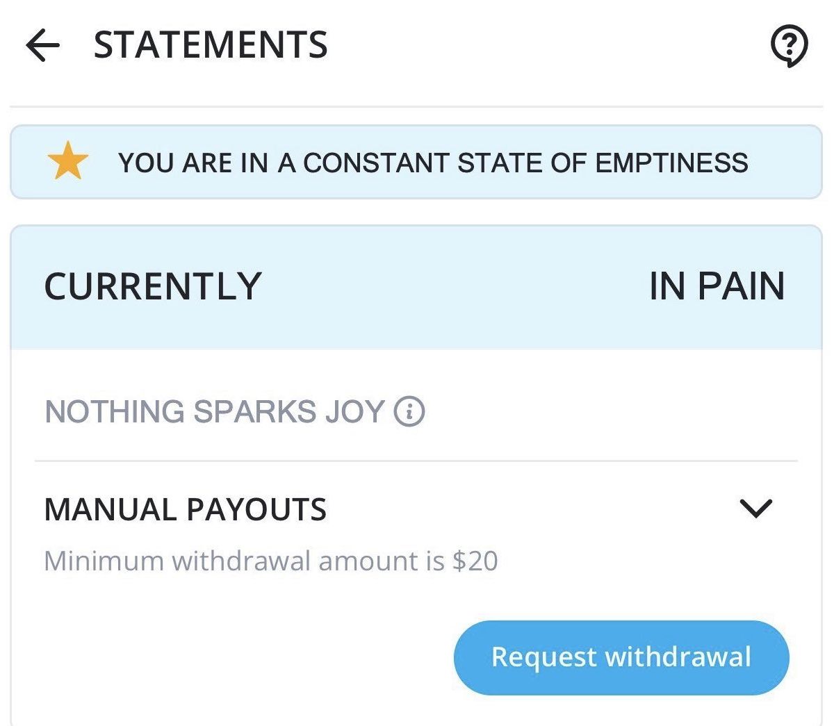Tap the constant state of emptiness banner text
Viewport: 834px width, 726px height.
click(432, 163)
